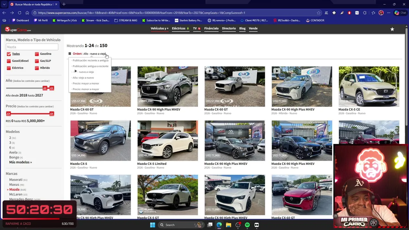
Task: Toggle Gasoil/diesel checkbox
Action: 9,61
